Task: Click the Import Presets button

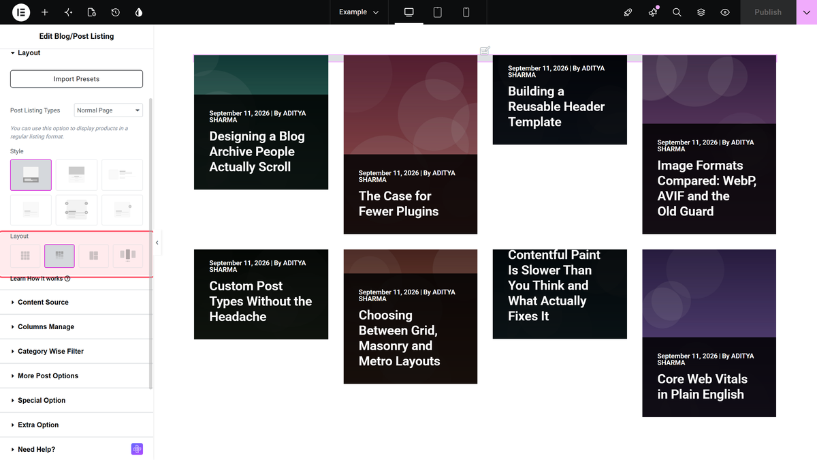Action: coord(76,79)
